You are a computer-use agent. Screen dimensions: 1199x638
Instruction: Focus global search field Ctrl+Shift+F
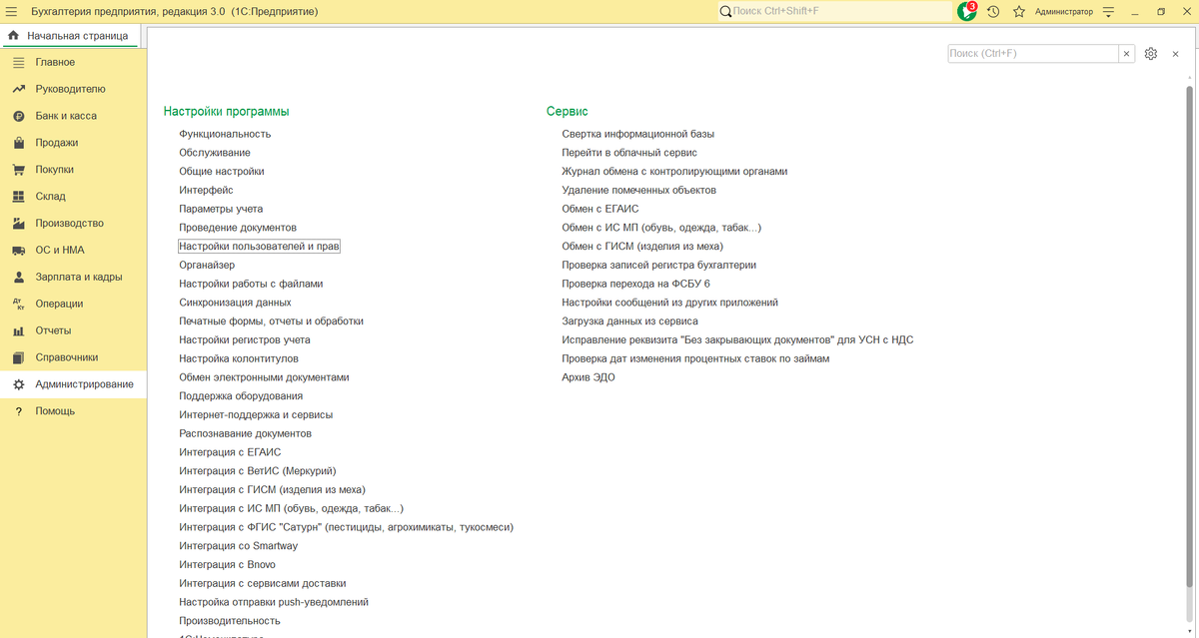click(834, 11)
